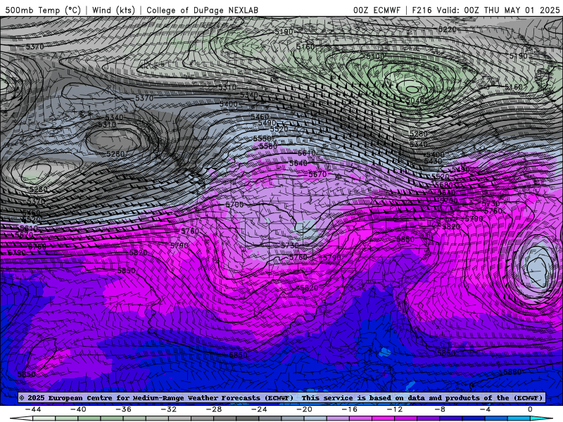
Task: Select the 5880 contour label
Action: 512,372
